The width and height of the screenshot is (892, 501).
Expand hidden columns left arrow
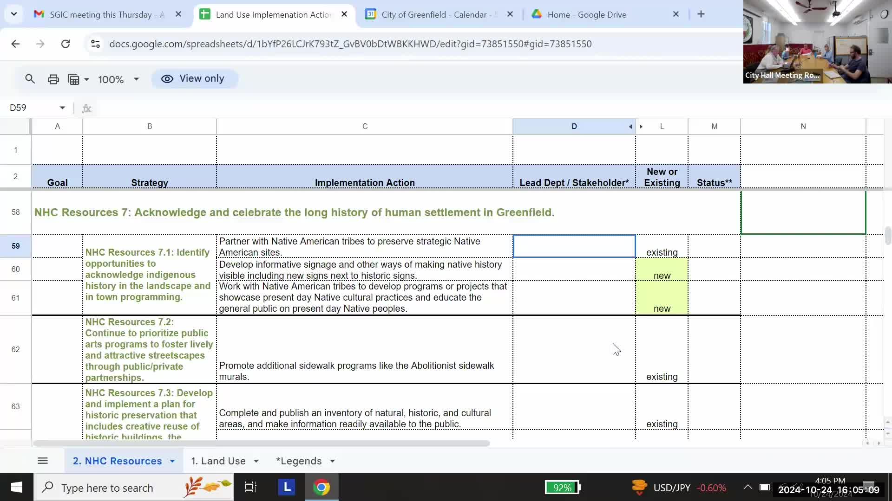click(630, 127)
